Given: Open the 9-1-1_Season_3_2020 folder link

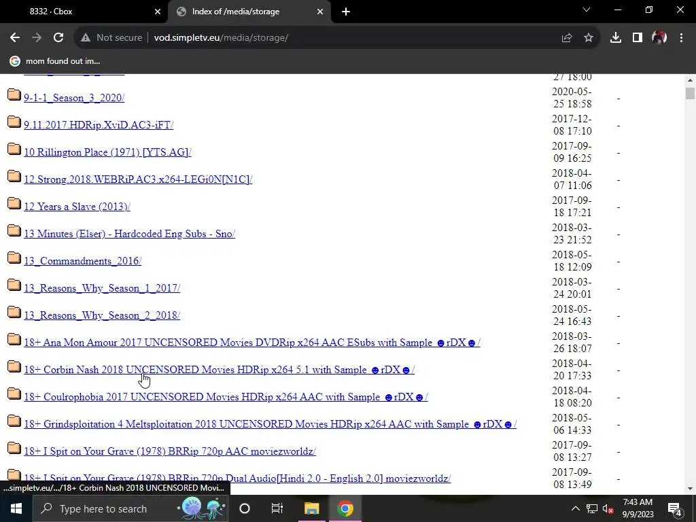Looking at the screenshot, I should [74, 98].
